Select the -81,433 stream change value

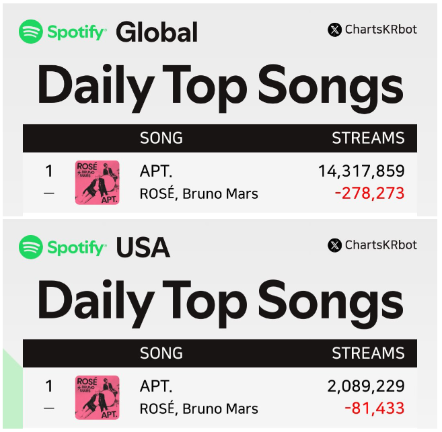point(375,408)
